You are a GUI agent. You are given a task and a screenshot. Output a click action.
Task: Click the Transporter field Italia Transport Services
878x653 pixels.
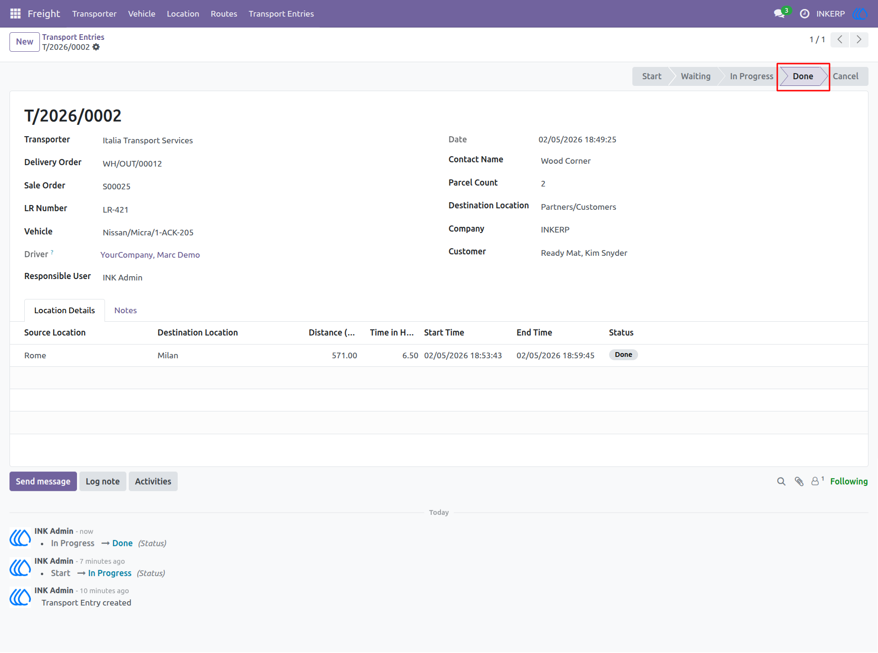tap(148, 140)
